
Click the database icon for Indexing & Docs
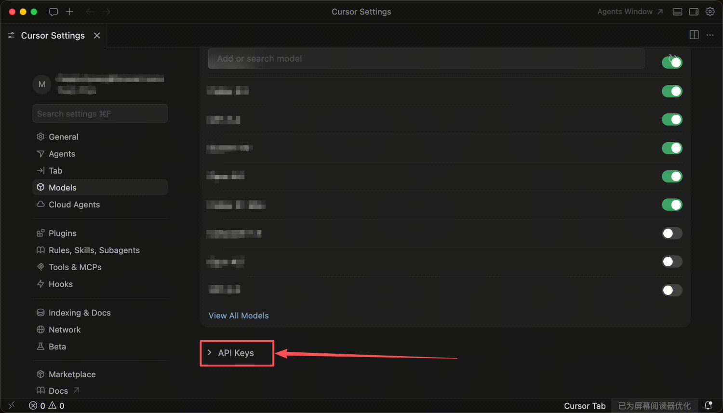pos(40,313)
